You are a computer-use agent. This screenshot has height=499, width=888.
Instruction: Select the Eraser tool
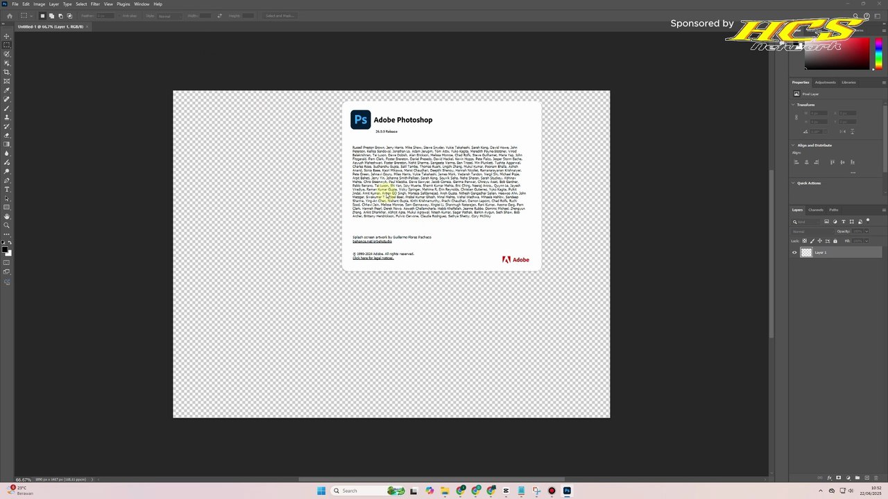pyautogui.click(x=7, y=135)
